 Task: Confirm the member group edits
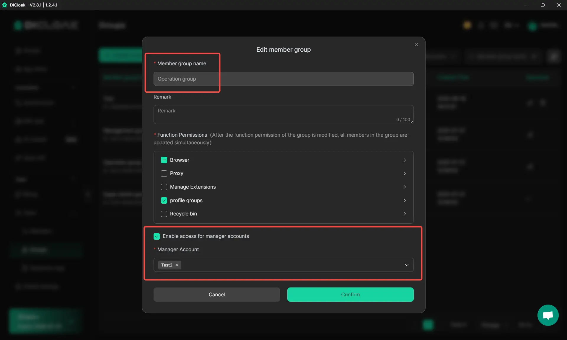pos(350,295)
